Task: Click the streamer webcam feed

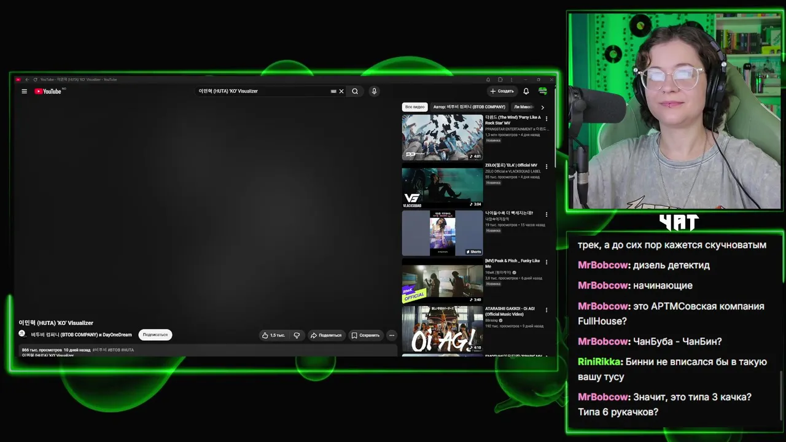Action: 675,112
